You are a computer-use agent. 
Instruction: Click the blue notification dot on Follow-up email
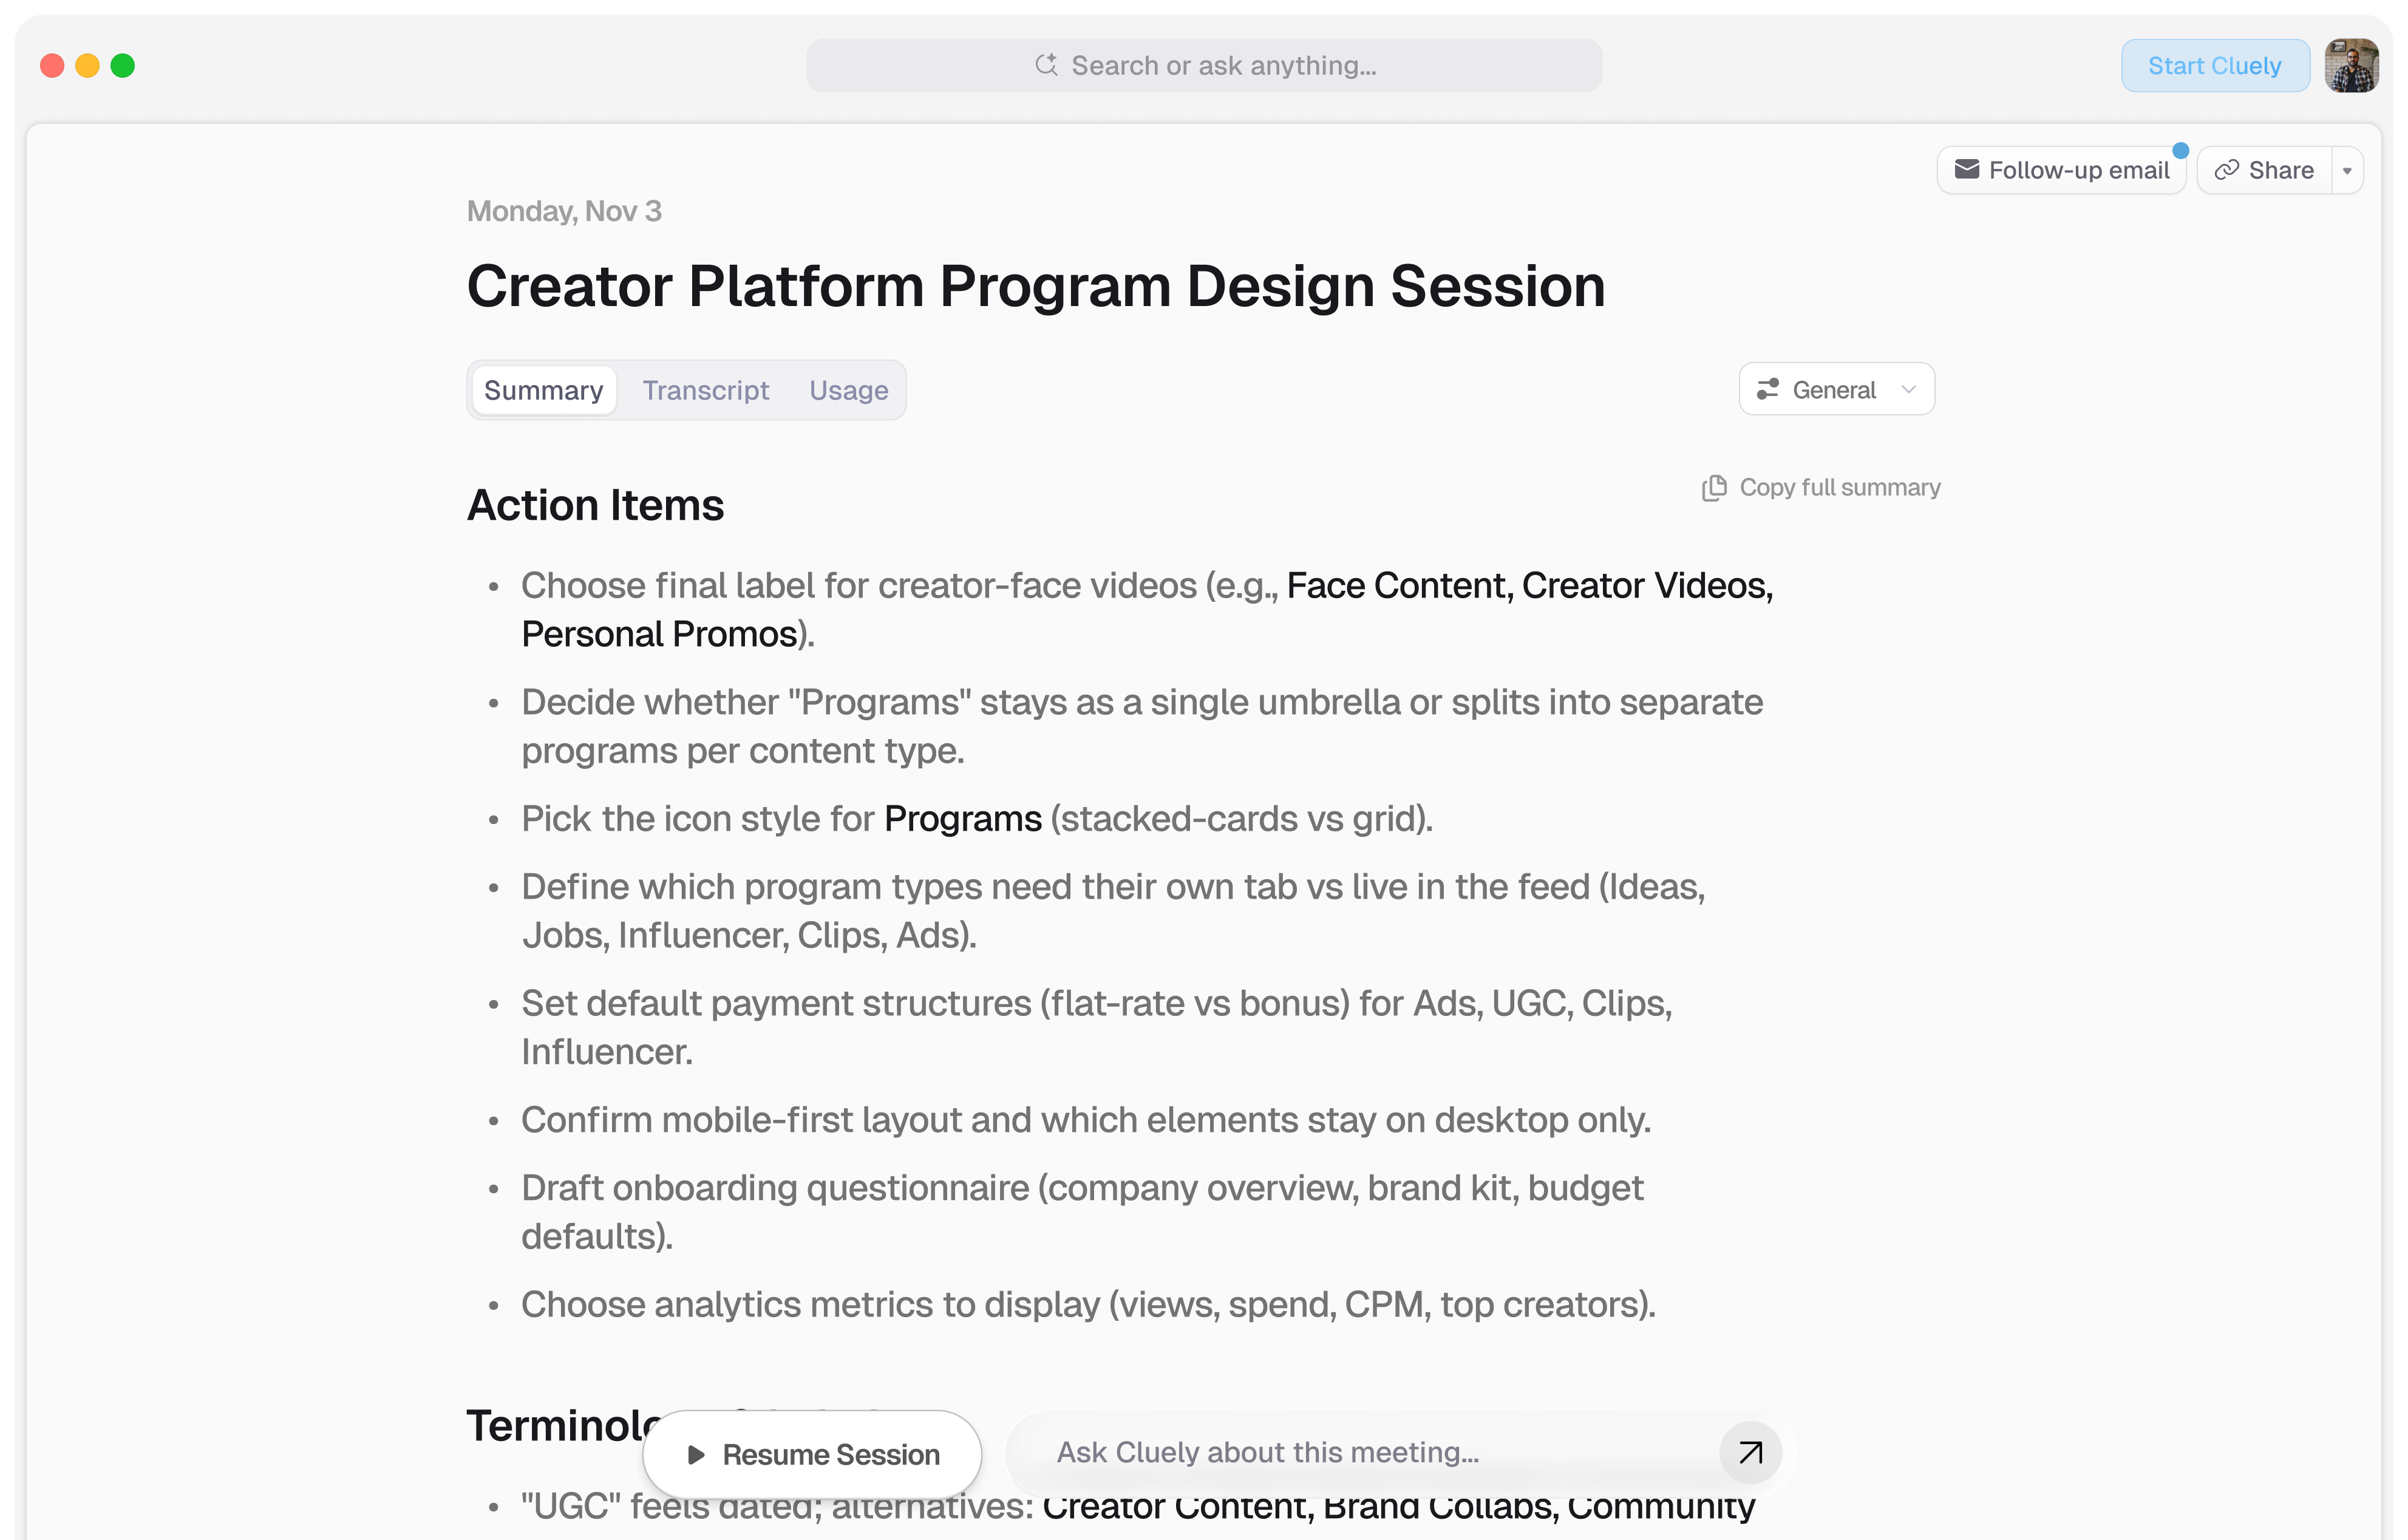click(x=2180, y=151)
